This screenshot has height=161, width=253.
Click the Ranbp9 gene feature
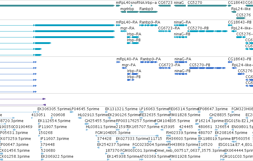[x=149, y=12]
